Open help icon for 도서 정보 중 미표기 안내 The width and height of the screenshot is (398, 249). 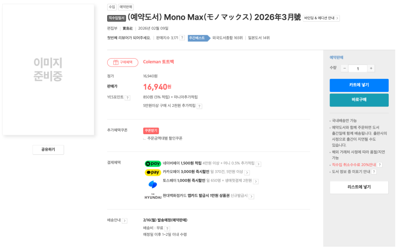click(374, 172)
